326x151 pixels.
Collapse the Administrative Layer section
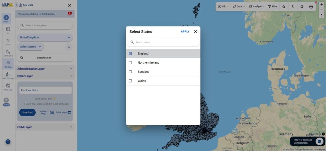pyautogui.click(x=71, y=68)
